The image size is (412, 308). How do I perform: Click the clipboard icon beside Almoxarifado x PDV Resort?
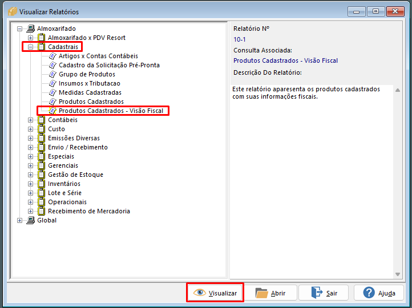(41, 38)
